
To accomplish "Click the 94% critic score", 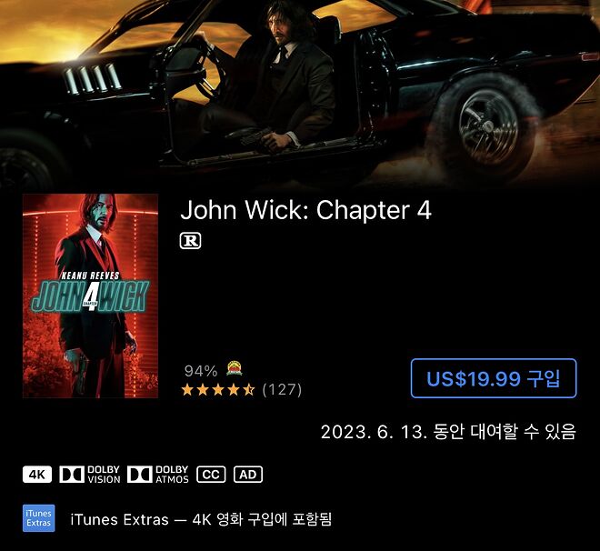I will [x=201, y=371].
